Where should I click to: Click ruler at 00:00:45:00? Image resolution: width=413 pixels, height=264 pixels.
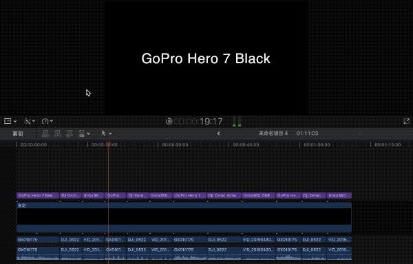tap(246, 144)
